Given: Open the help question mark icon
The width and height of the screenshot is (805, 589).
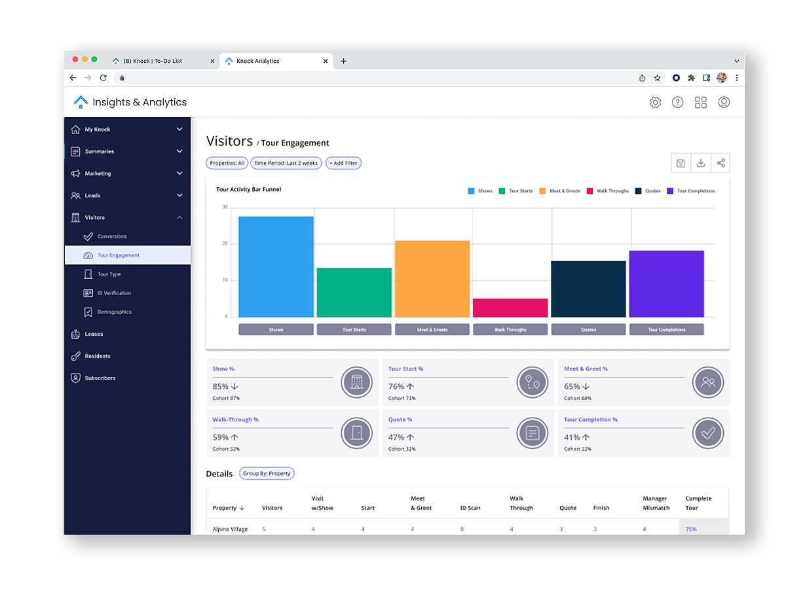Looking at the screenshot, I should (678, 102).
